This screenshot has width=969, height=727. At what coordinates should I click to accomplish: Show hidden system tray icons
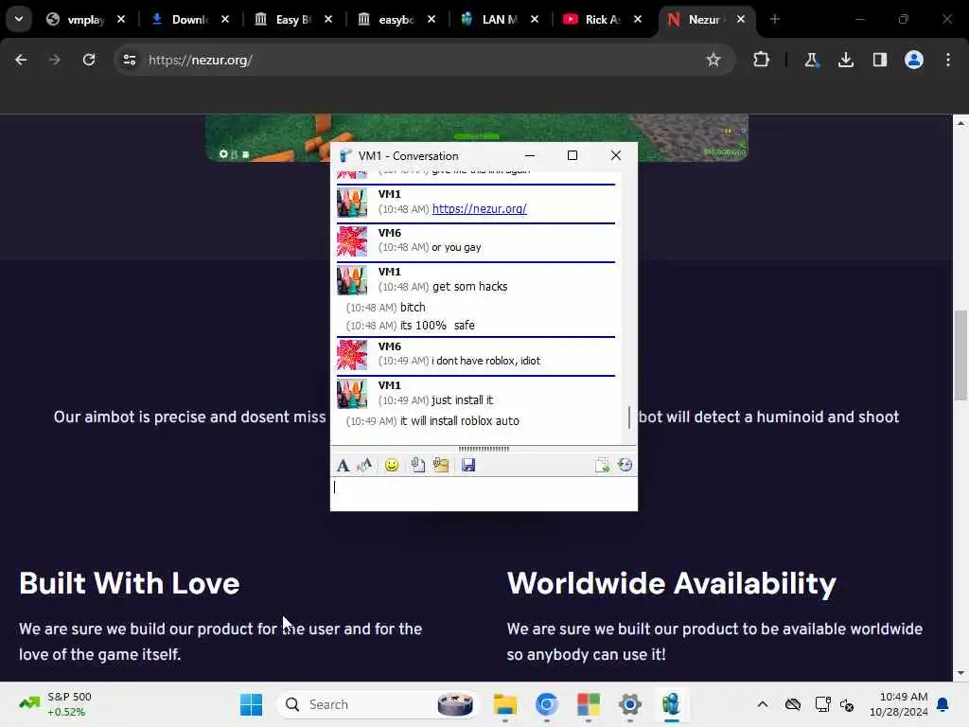pyautogui.click(x=763, y=704)
